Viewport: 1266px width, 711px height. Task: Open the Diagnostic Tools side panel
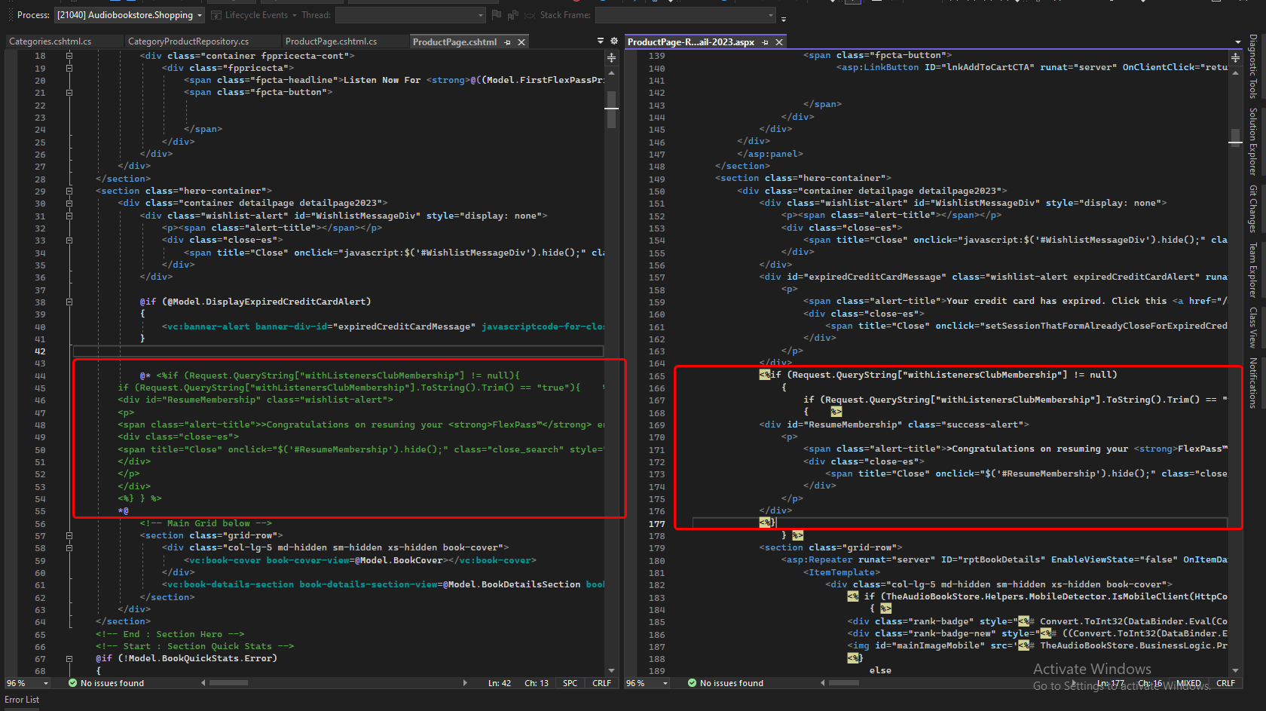click(x=1252, y=66)
